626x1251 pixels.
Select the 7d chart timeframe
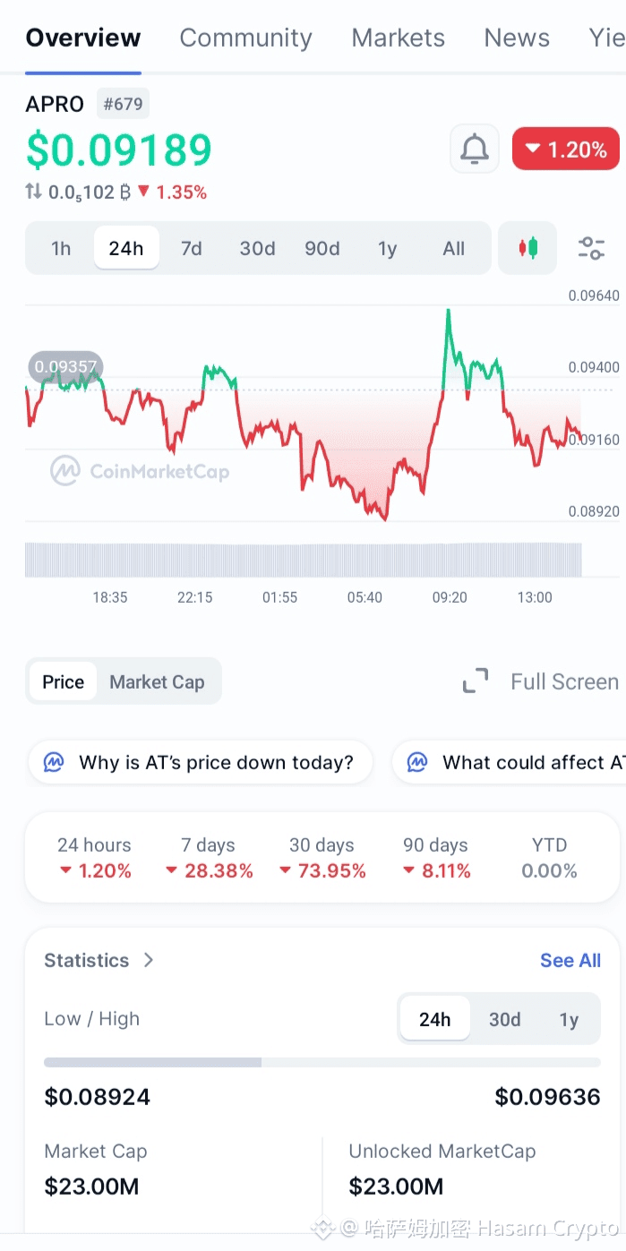click(192, 248)
